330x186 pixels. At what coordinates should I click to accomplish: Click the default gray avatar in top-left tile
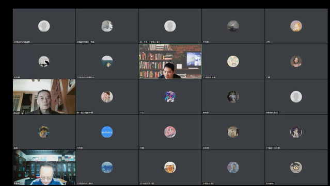(x=44, y=26)
